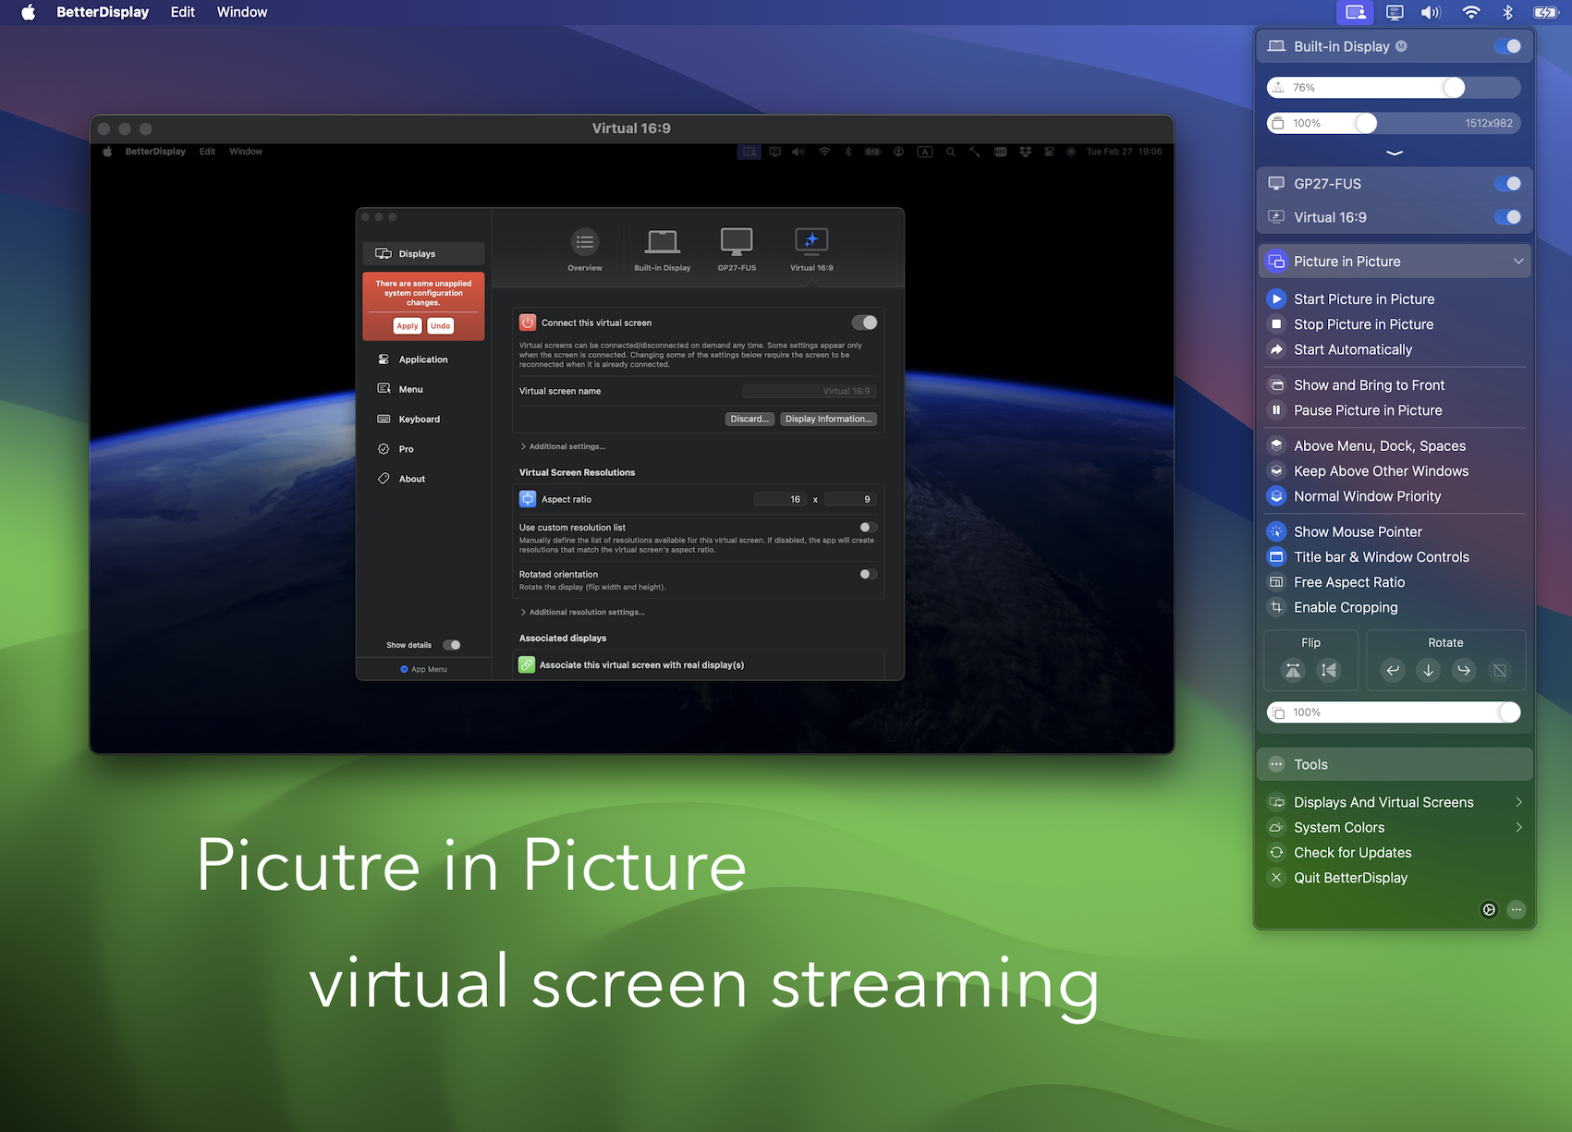
Task: Click the Display Information button
Action: click(827, 419)
